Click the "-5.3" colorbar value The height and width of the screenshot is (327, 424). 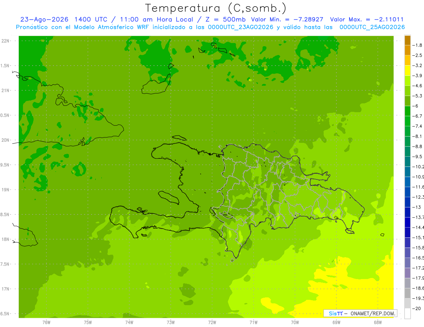pos(418,96)
